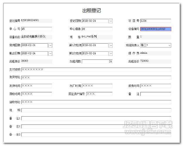Open the 使用日期 date picker dropdown
Image resolution: width=183 pixels, height=146 pixels.
click(50, 45)
